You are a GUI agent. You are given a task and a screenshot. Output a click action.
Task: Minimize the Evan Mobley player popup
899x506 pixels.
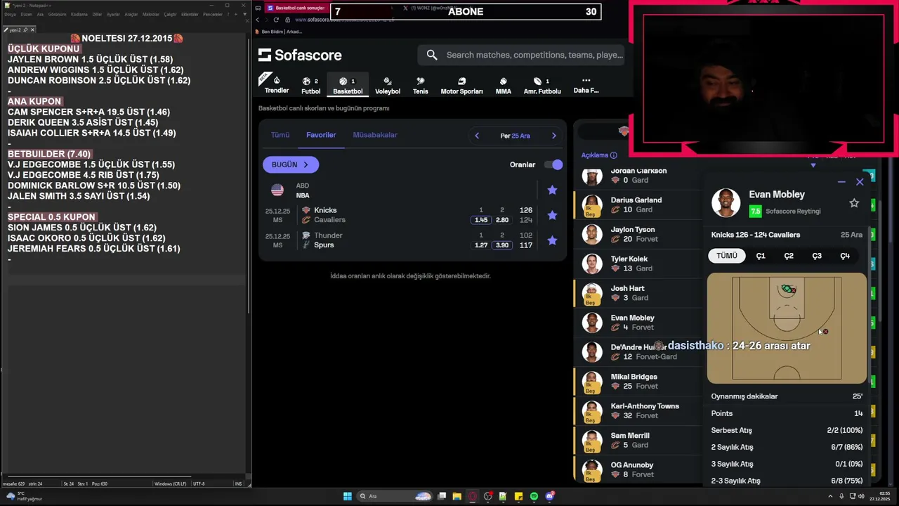(x=841, y=182)
